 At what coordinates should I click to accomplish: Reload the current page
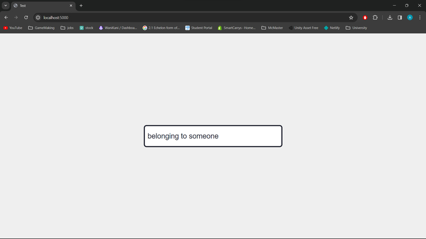point(26,17)
